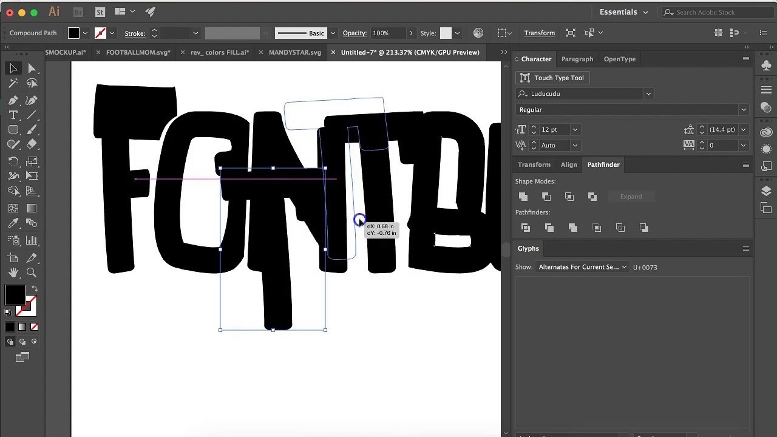Enable Draw Inside mode
The image size is (777, 437).
(34, 342)
